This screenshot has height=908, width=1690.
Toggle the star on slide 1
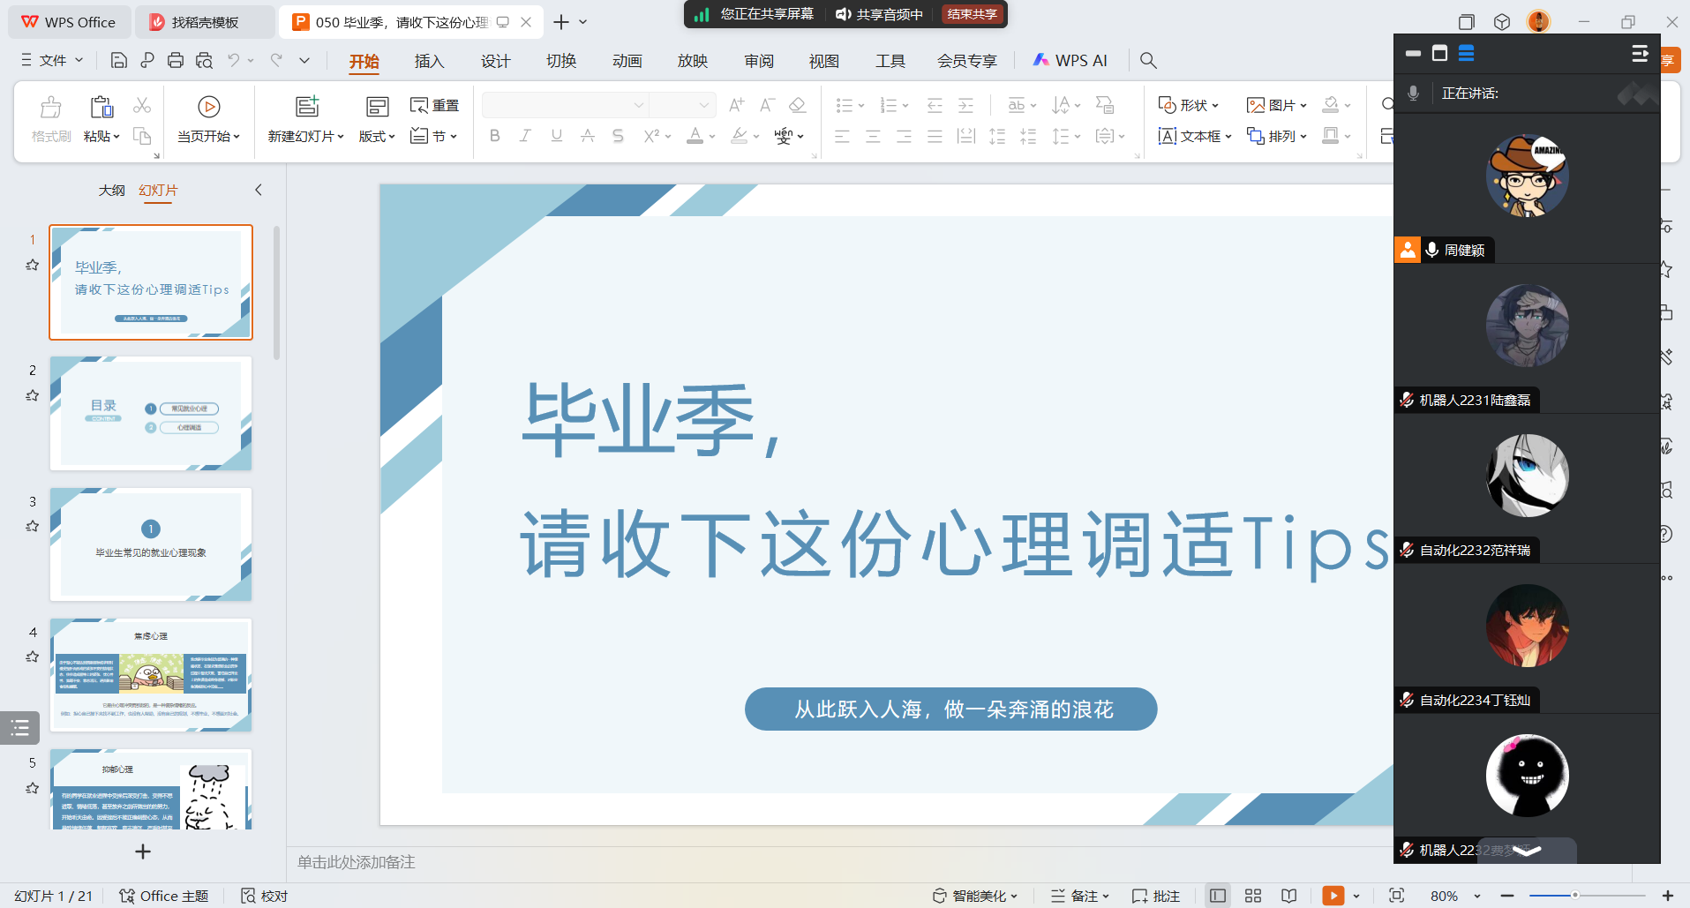click(x=33, y=265)
